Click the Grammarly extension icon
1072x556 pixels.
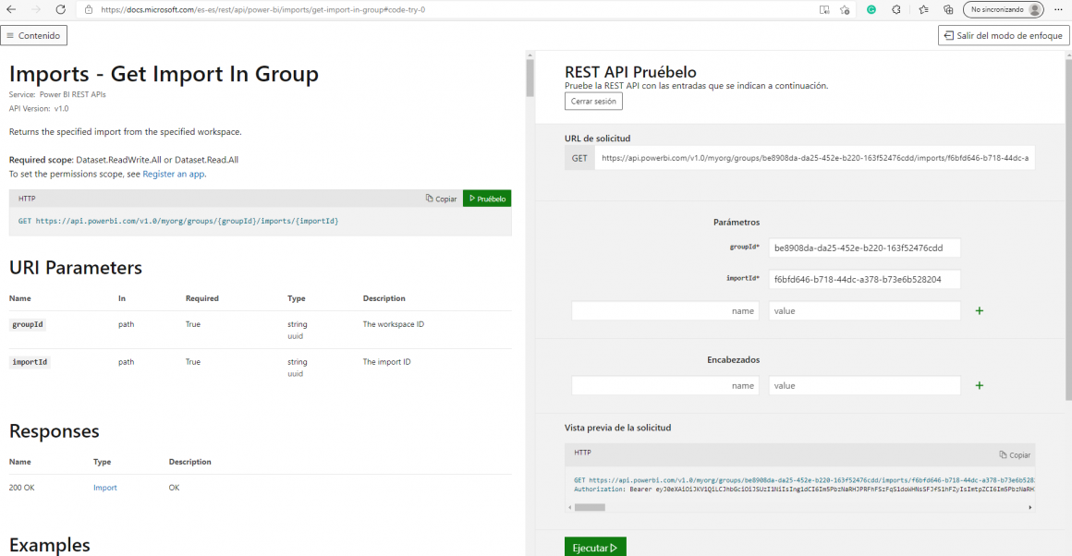(871, 9)
